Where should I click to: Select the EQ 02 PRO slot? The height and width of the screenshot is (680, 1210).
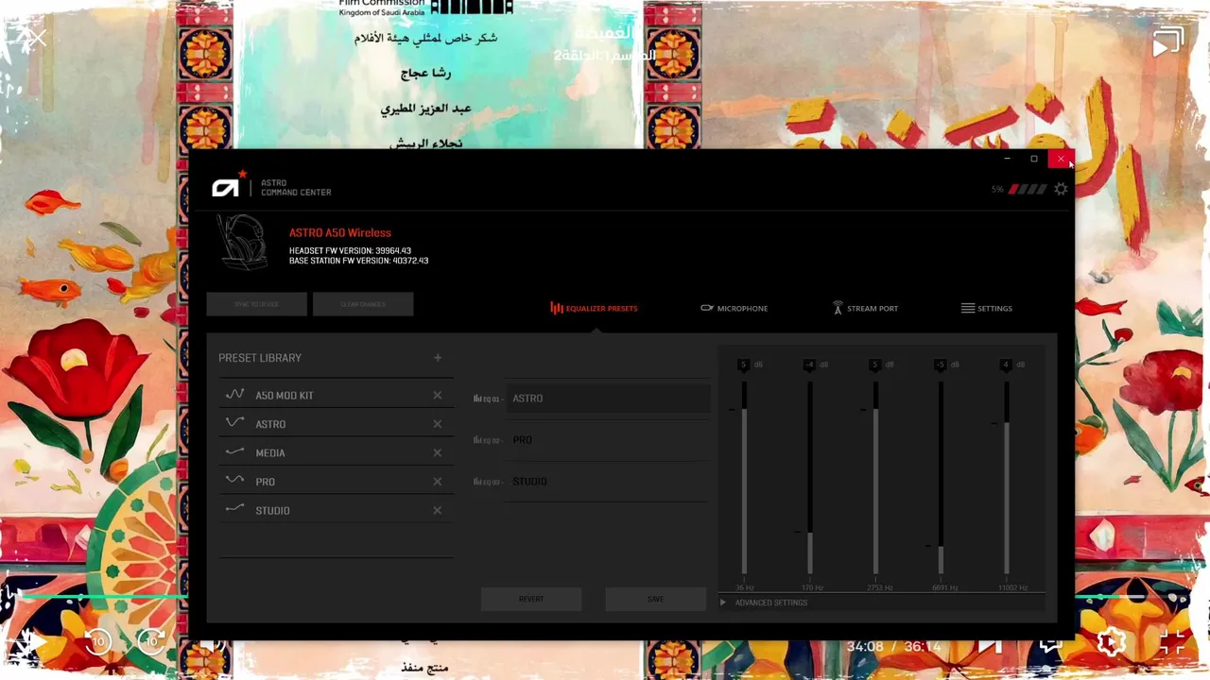pyautogui.click(x=609, y=440)
